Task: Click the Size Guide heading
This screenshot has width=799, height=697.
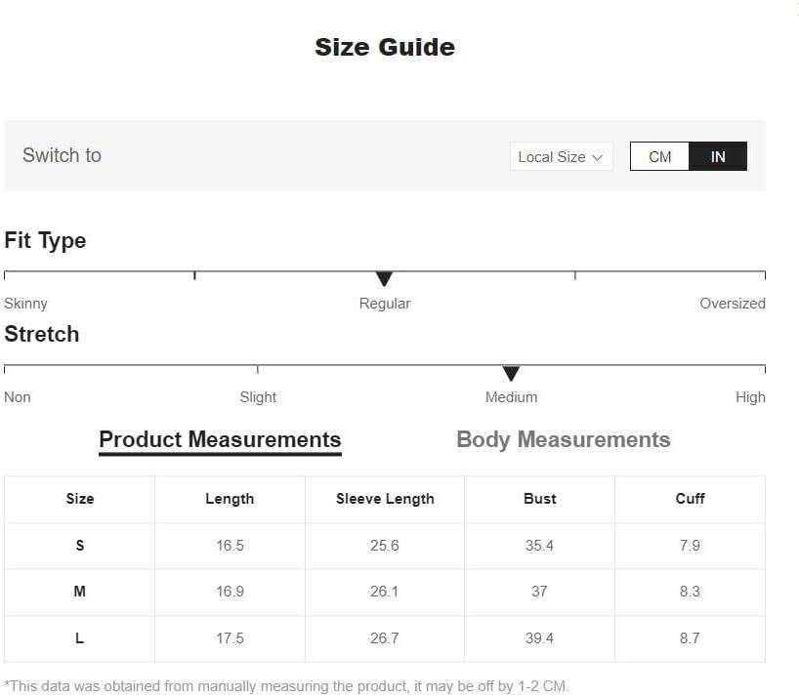Action: 385,48
